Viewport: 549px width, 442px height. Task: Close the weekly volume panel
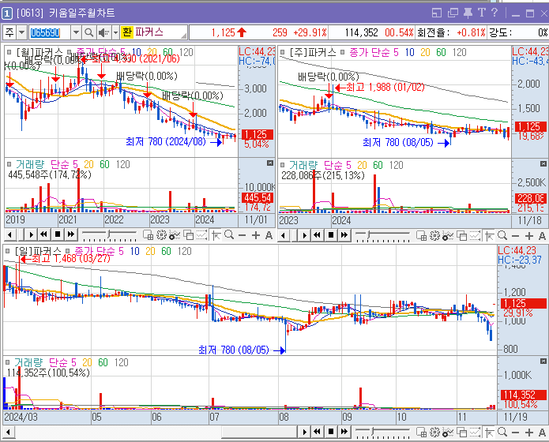[x=543, y=164]
